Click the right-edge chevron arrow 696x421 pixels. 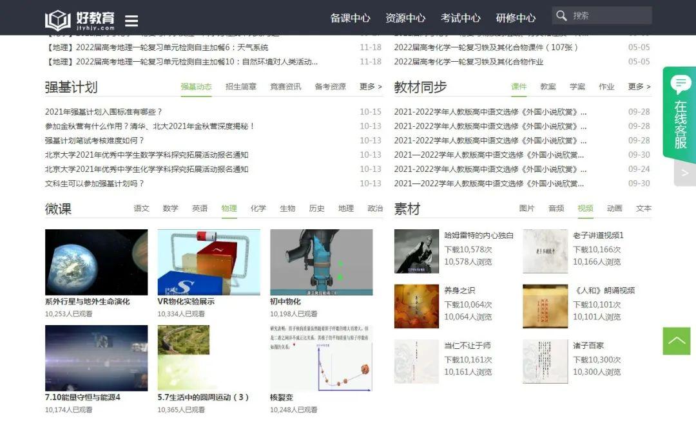(685, 173)
